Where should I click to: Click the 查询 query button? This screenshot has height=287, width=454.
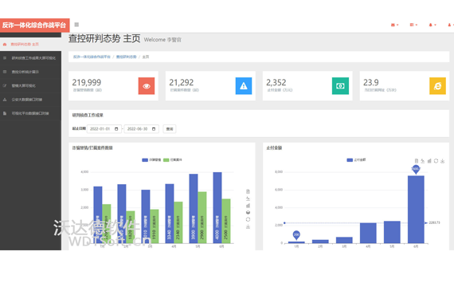tap(170, 128)
